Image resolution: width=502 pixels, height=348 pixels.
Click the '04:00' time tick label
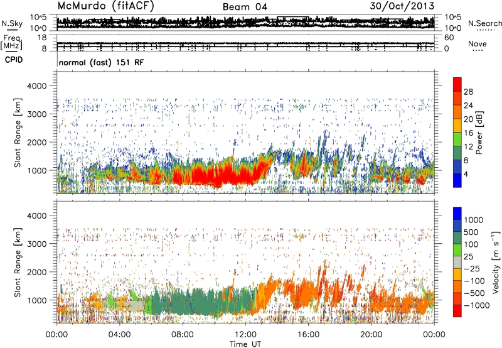119,335
